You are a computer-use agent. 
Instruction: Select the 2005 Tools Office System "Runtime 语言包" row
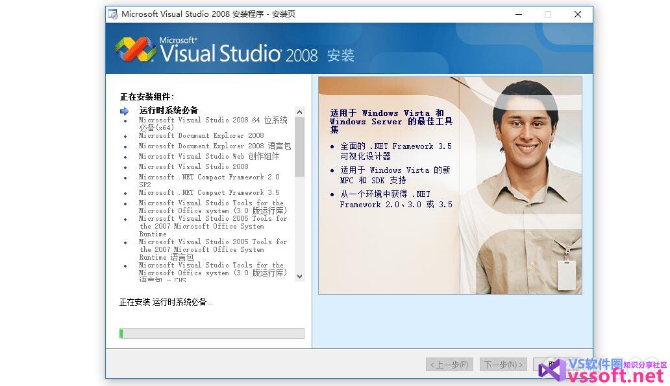tap(213, 249)
